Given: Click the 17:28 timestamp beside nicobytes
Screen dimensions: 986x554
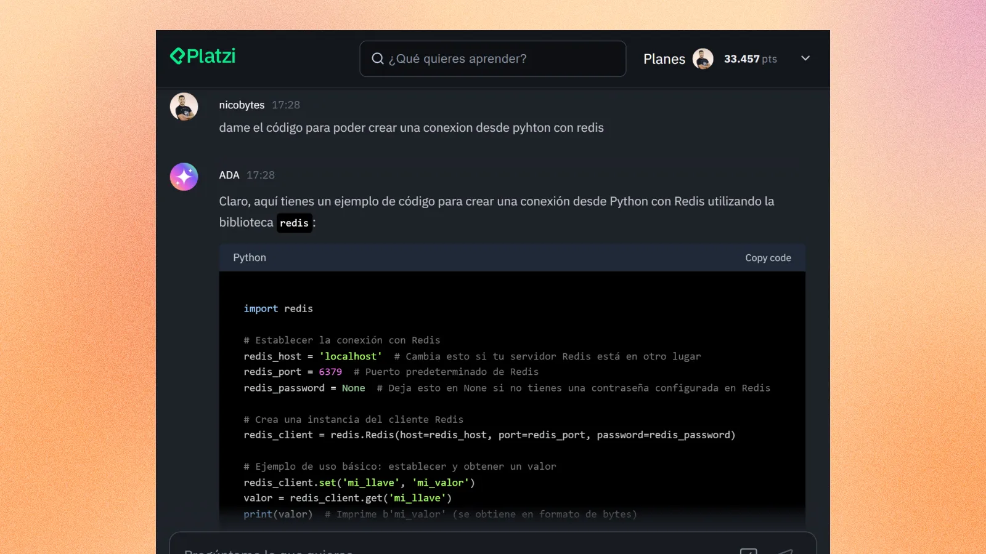Looking at the screenshot, I should [x=286, y=105].
